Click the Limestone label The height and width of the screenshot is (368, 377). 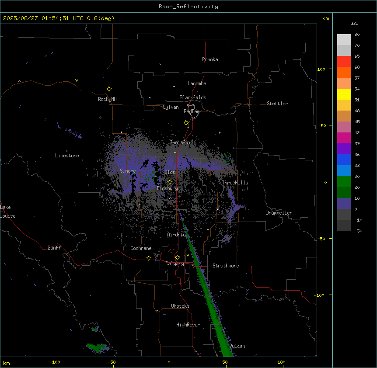click(67, 156)
